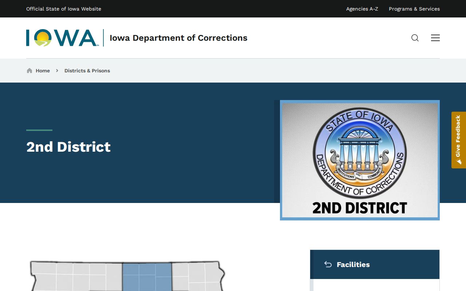Viewport: 466px width, 291px height.
Task: Open the Give Feedback tab
Action: [x=458, y=140]
